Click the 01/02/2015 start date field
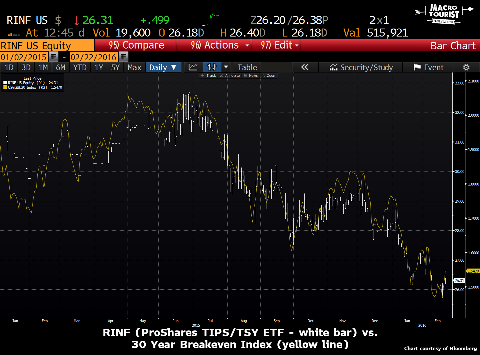The width and height of the screenshot is (480, 355). (24, 57)
